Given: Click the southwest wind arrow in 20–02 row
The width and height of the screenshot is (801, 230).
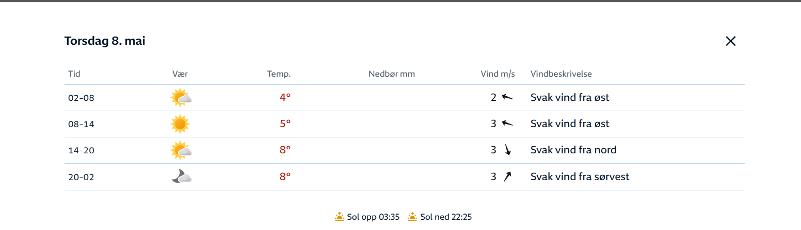Looking at the screenshot, I should pos(508,176).
